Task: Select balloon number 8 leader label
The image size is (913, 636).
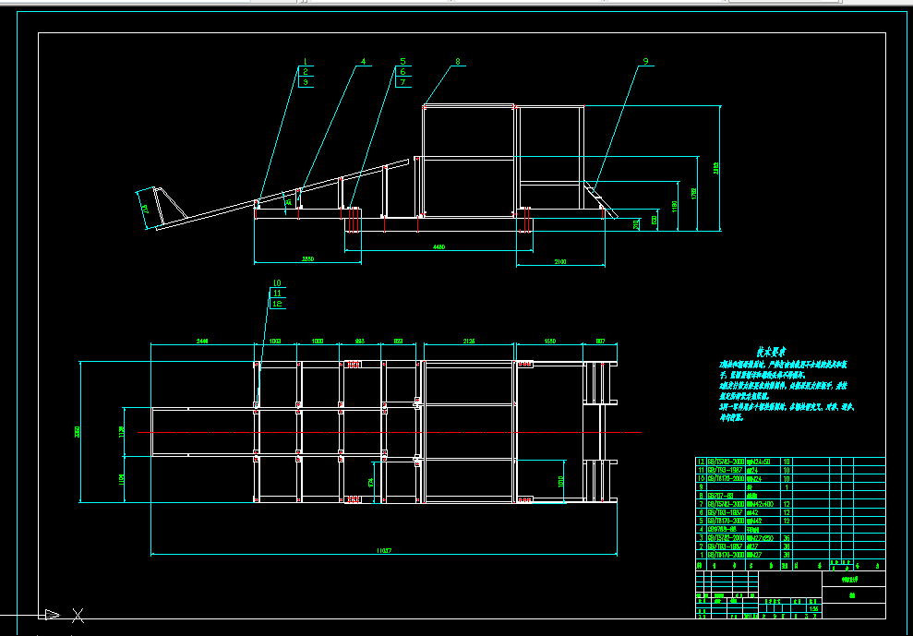Action: 458,61
